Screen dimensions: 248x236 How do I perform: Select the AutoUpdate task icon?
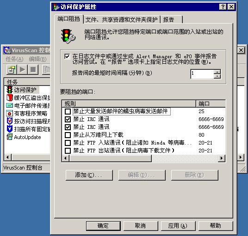[10, 137]
